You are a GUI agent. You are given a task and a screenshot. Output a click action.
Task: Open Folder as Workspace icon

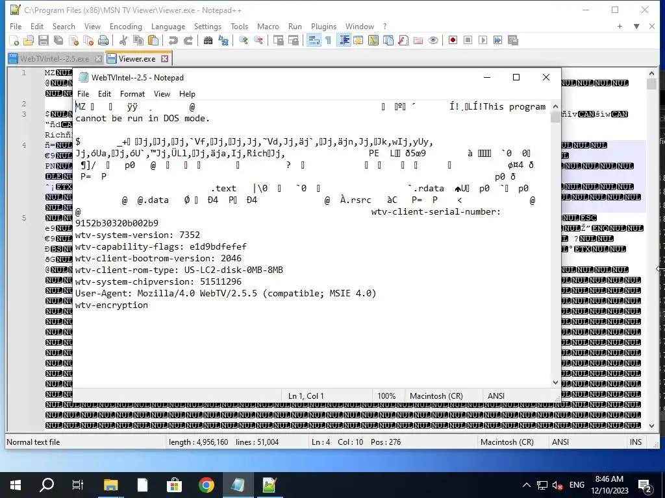click(x=418, y=40)
